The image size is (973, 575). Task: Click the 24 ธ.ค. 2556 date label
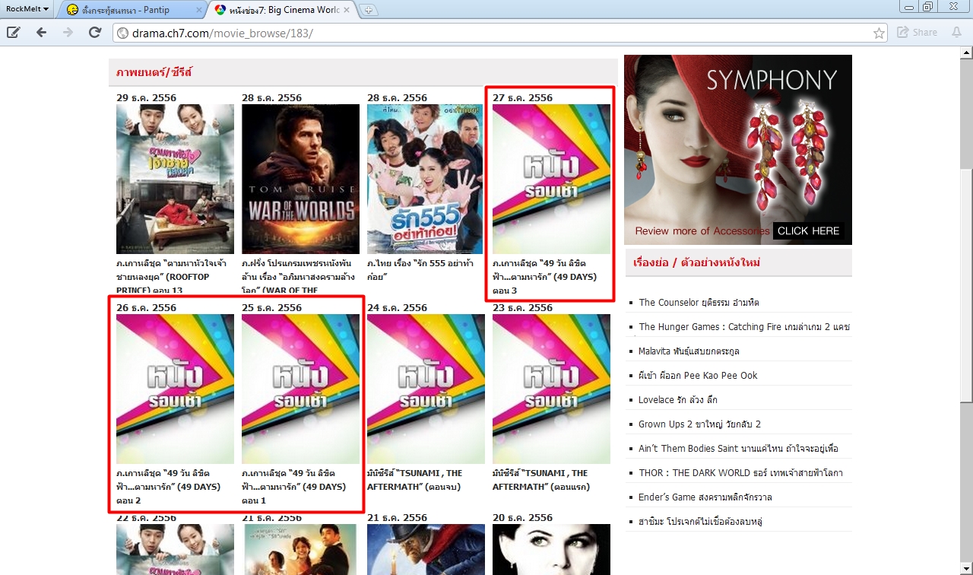coord(397,308)
